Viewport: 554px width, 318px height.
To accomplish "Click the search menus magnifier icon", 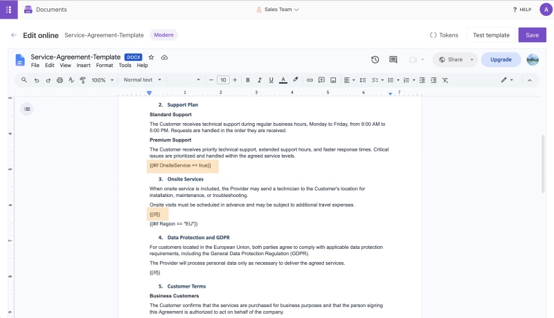I will pyautogui.click(x=24, y=80).
